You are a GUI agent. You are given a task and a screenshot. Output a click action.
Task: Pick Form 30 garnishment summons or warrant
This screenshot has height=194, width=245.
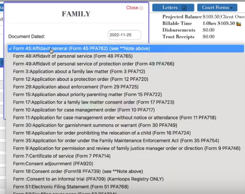click(126, 125)
